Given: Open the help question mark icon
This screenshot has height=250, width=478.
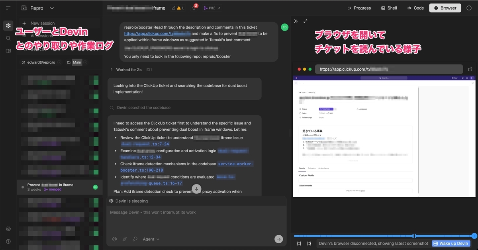Looking at the screenshot, I should click(x=8, y=241).
